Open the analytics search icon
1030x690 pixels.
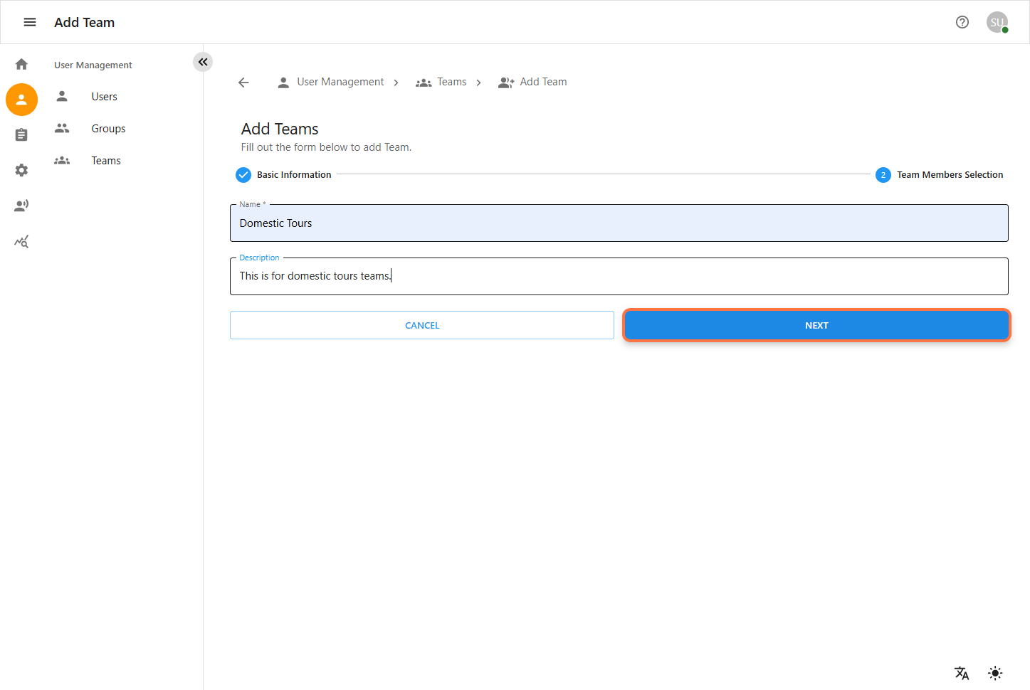[x=21, y=242]
